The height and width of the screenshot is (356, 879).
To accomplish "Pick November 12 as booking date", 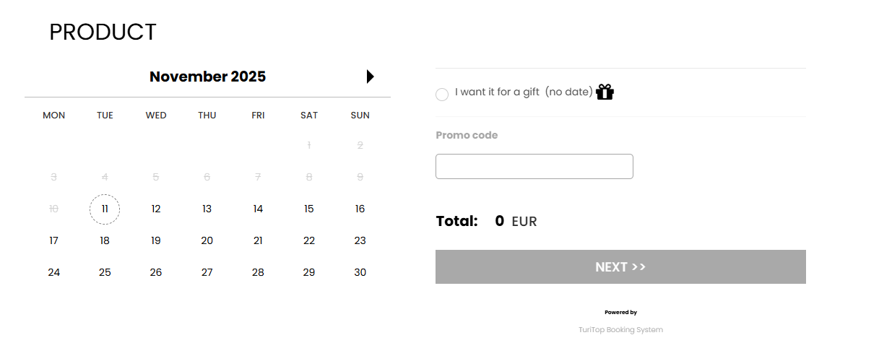I will tap(156, 209).
